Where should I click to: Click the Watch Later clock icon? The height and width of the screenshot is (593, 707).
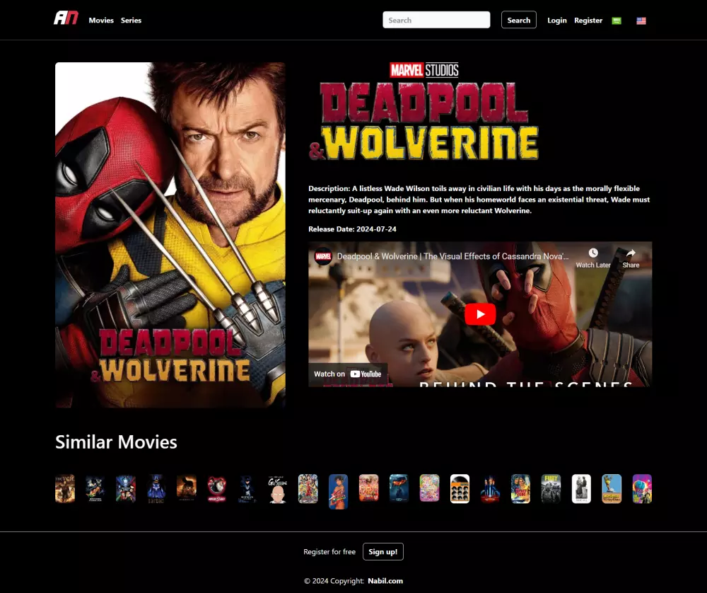(593, 253)
